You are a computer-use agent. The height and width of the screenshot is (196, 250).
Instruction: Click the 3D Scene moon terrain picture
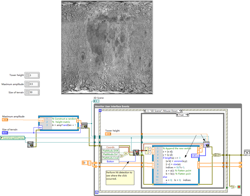(107, 47)
